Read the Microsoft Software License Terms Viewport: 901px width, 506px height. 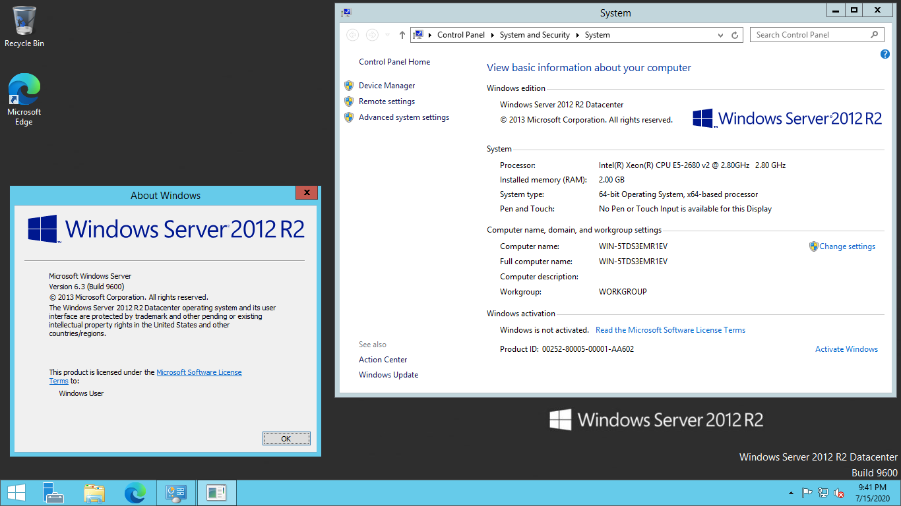pos(671,330)
